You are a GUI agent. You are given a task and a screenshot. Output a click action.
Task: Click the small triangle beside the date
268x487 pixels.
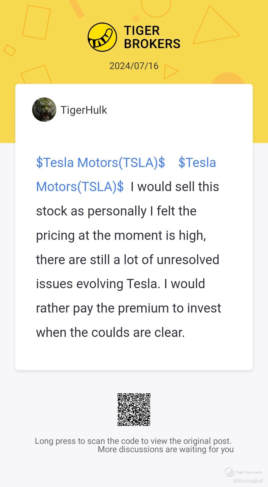click(171, 72)
